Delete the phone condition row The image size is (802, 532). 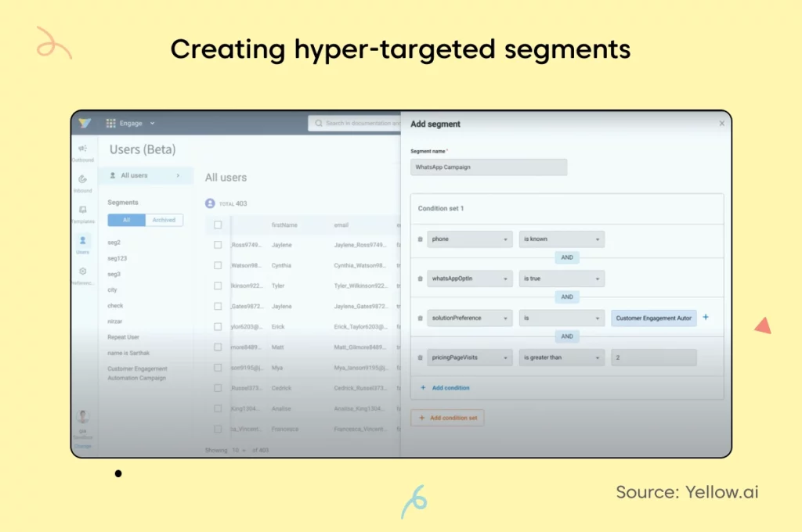[420, 239]
